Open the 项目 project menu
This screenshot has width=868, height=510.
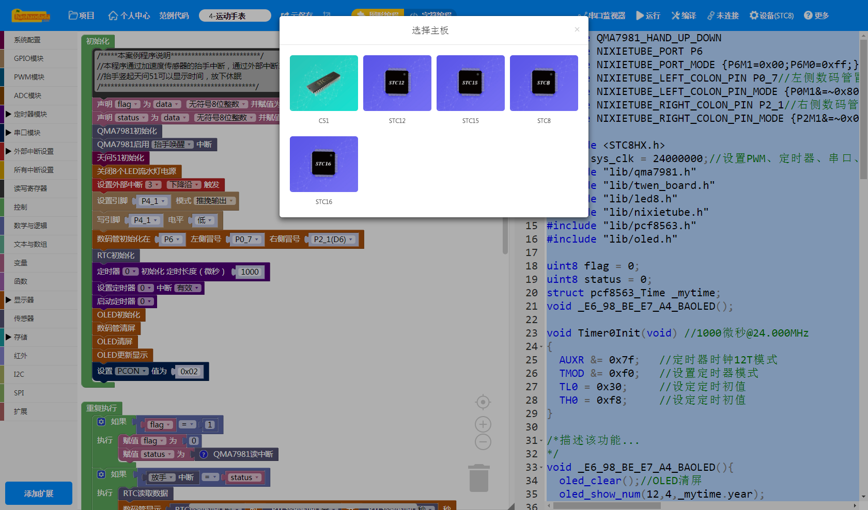tap(82, 15)
